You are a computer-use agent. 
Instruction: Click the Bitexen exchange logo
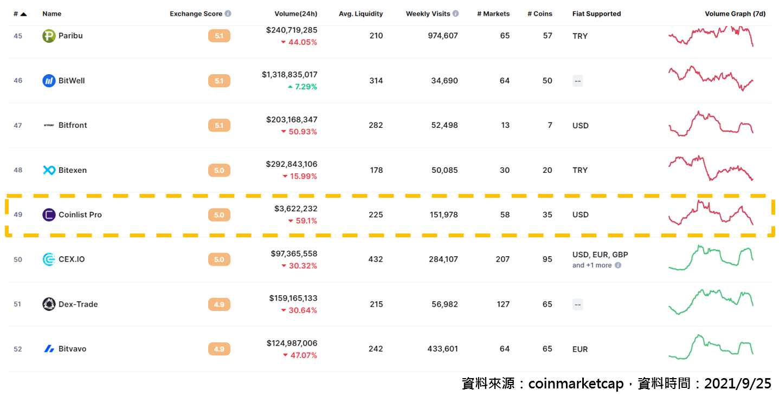49,170
